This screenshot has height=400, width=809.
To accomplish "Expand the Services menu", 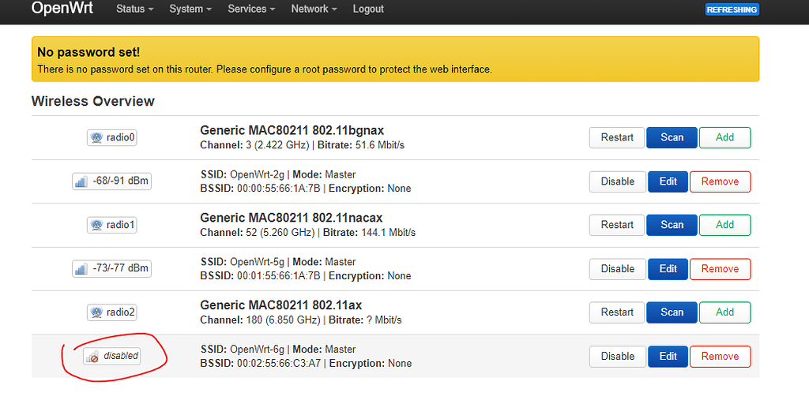I will coord(251,9).
